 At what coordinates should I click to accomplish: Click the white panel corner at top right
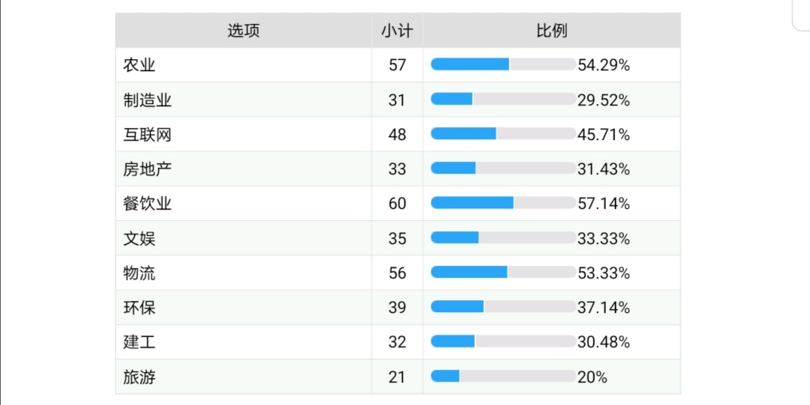801,14
